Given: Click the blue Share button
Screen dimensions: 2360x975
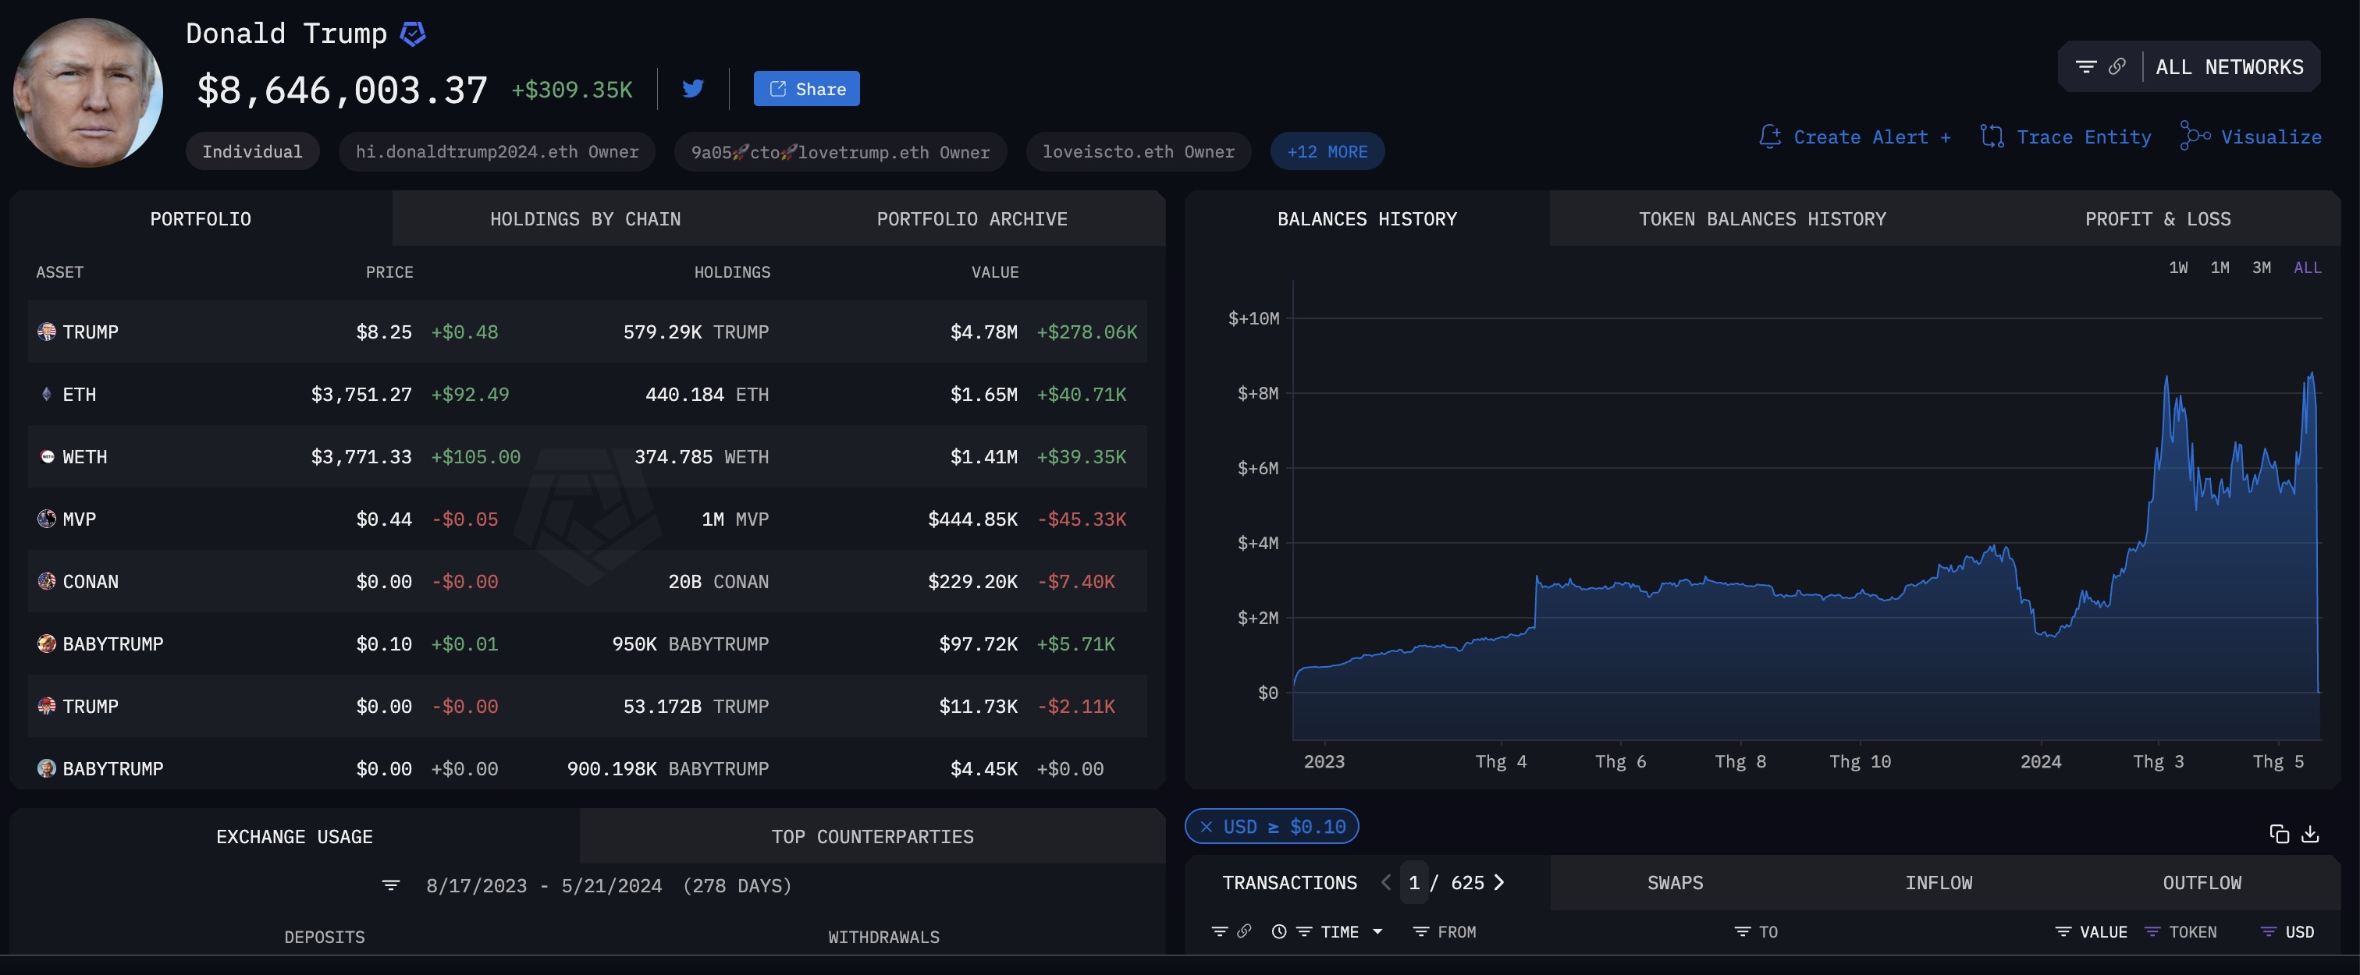Looking at the screenshot, I should point(806,88).
